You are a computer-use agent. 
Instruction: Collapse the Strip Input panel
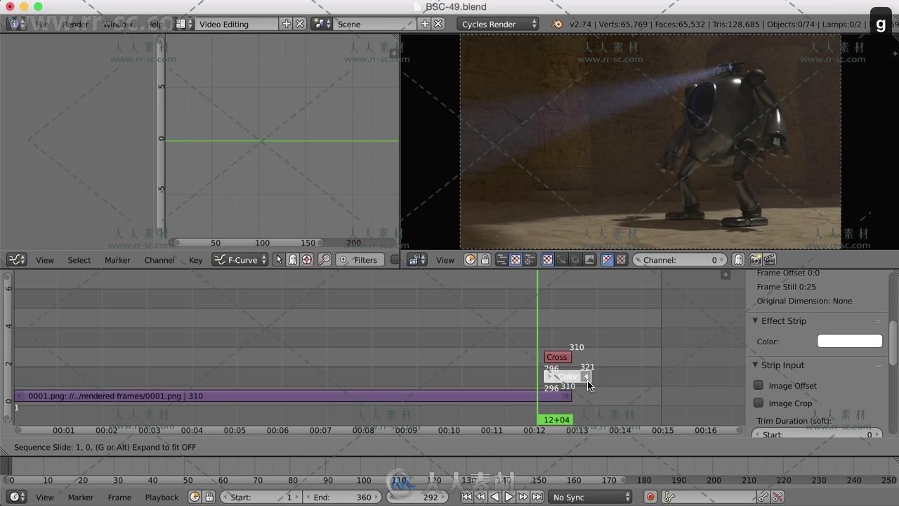(x=756, y=365)
